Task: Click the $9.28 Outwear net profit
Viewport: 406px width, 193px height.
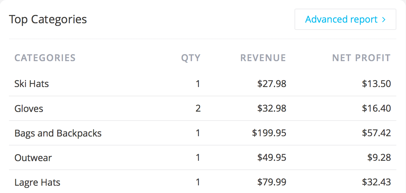Action: click(x=379, y=157)
